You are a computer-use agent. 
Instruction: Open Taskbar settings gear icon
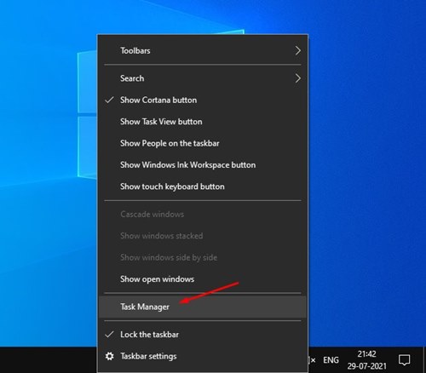110,356
